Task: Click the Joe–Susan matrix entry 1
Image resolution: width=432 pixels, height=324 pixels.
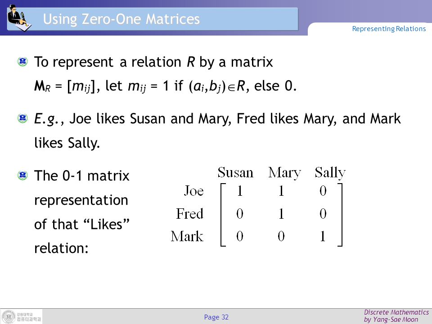Action: tap(240, 191)
